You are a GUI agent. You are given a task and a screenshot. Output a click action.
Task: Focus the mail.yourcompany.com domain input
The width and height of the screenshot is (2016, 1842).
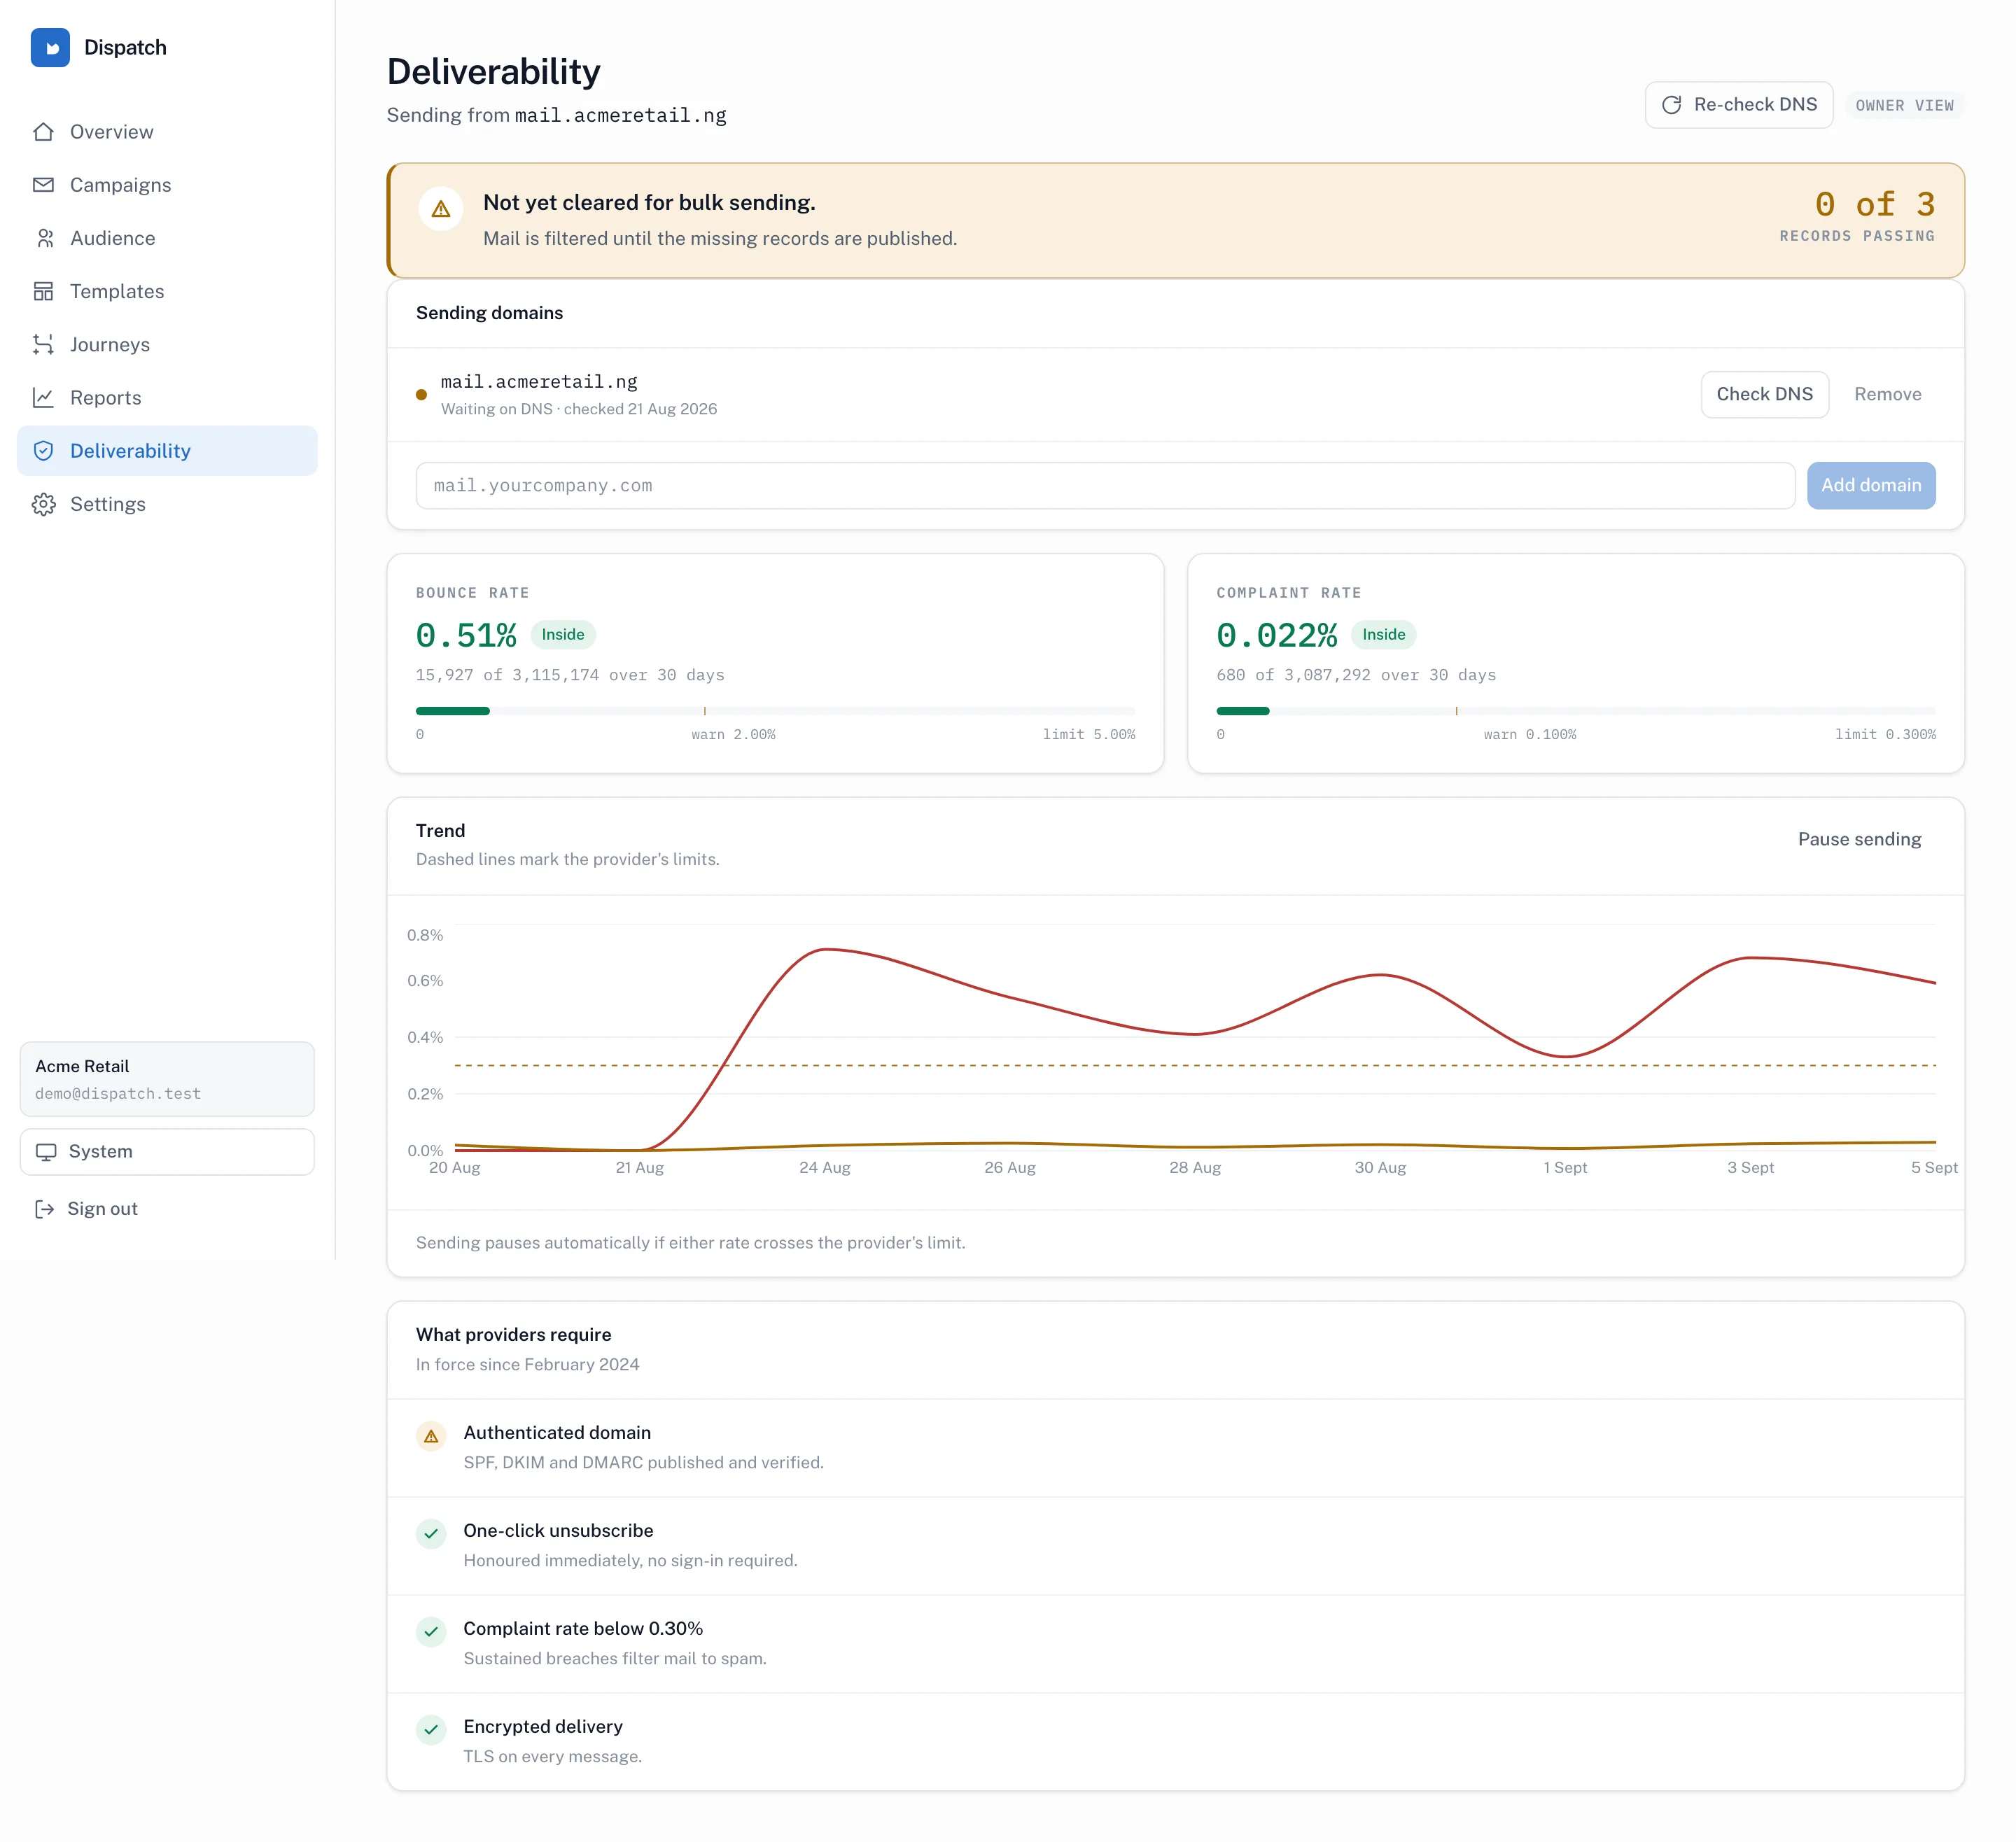pyautogui.click(x=1105, y=485)
